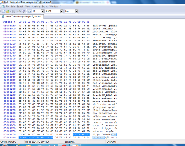Click the document icon left of File menu
Viewport: 185px width, 146px height.
pyautogui.click(x=3, y=7)
